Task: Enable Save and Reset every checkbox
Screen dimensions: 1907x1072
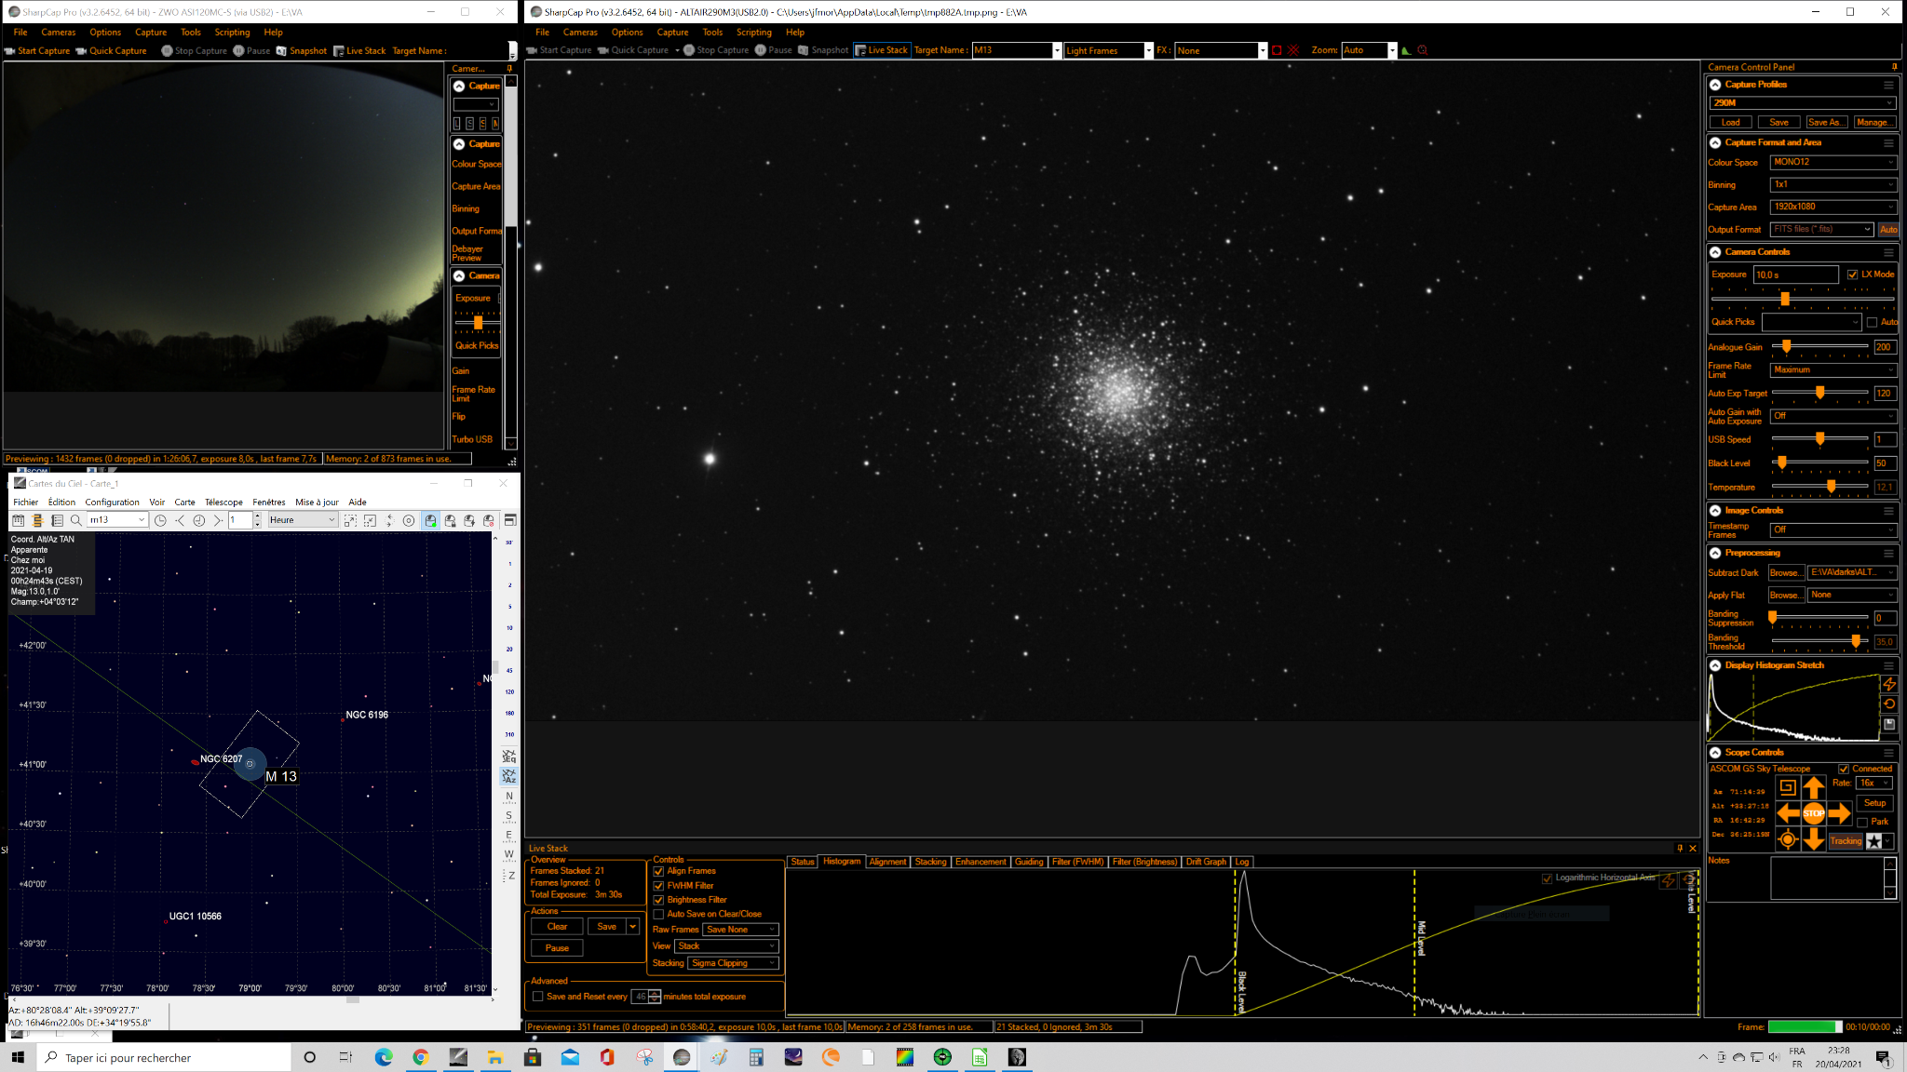Action: [x=537, y=997]
